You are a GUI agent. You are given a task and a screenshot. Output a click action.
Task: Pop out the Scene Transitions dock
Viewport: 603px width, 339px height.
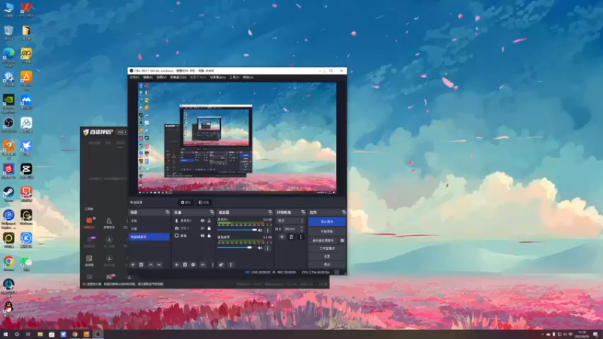[303, 212]
